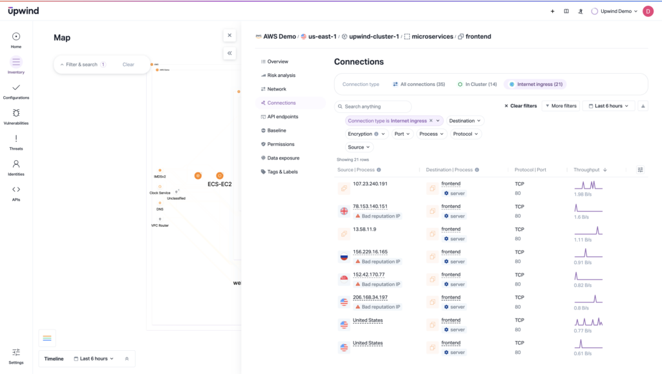
Task: Open Settings in bottom left sidebar
Action: pyautogui.click(x=16, y=356)
